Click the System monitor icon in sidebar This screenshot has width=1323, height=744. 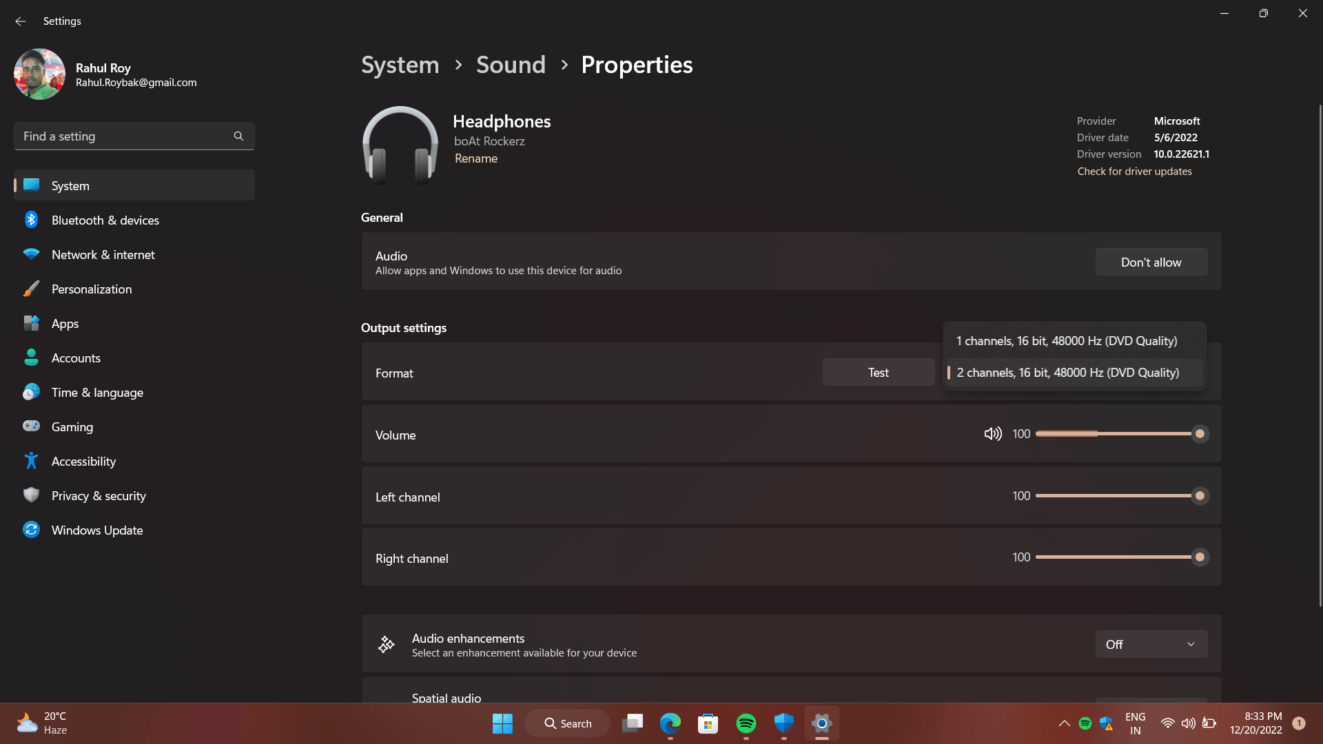point(32,185)
